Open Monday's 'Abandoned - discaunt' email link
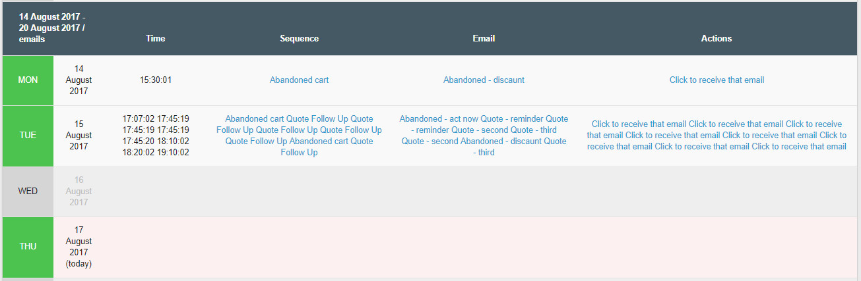 (484, 80)
